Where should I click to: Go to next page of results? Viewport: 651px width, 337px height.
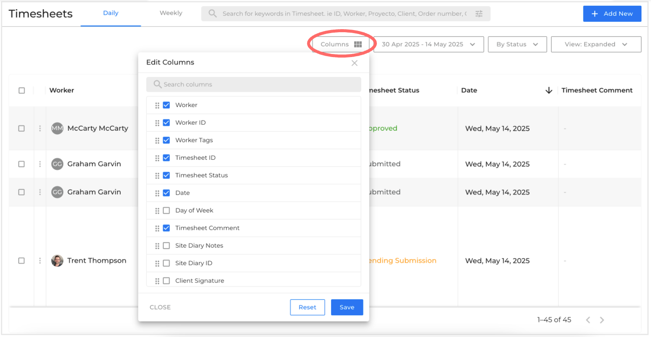click(602, 320)
